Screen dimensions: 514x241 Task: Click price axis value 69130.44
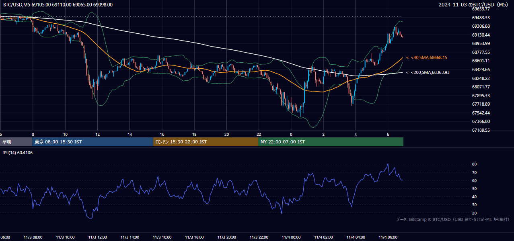481,35
